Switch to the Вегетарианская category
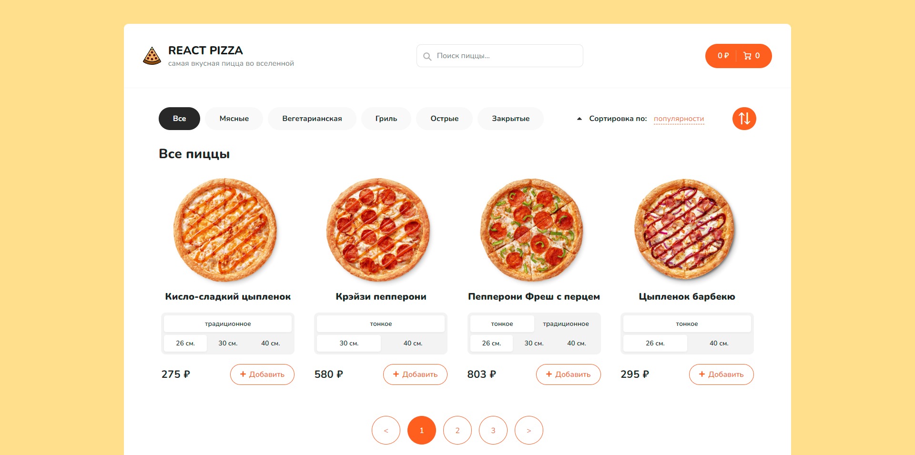Viewport: 915px width, 455px height. [312, 119]
